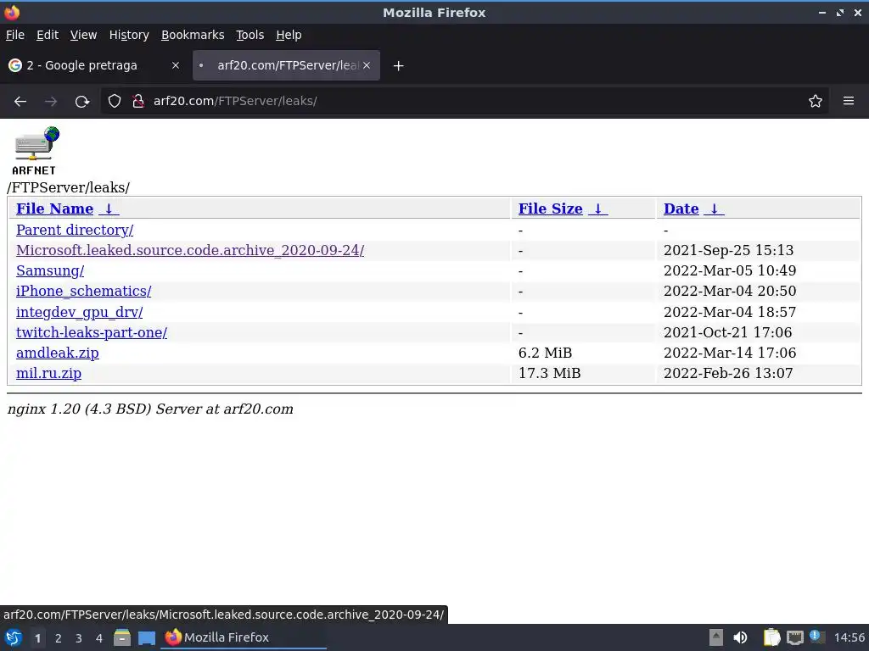Switch to workspace 3
Viewport: 869px width, 651px height.
[79, 638]
